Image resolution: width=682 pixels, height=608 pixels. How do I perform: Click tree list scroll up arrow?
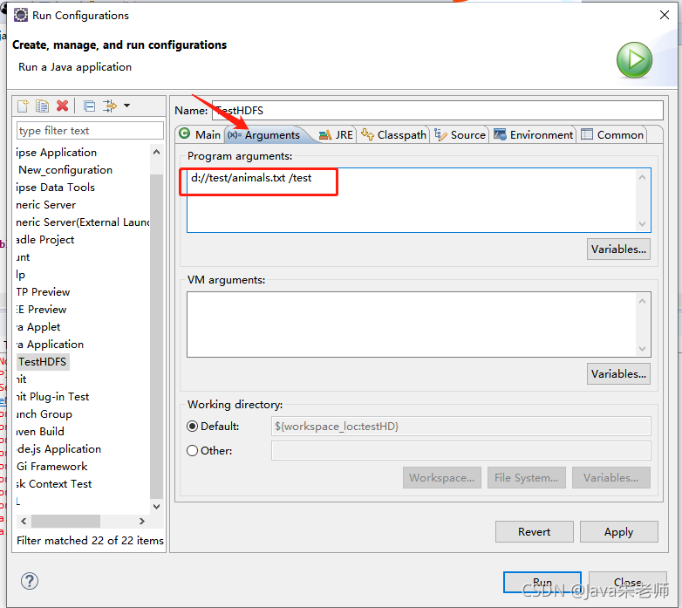coord(157,152)
